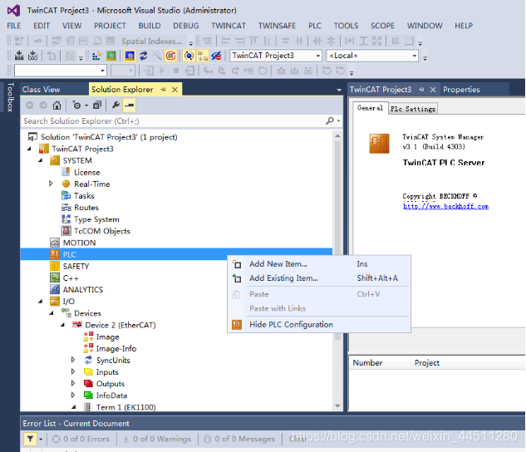526x452 pixels.
Task: Select the MOTION node
Action: point(73,243)
